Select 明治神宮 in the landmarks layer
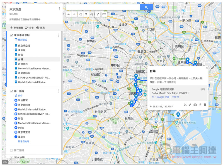Screen dimensions: 223x166 pyautogui.click(x=23, y=64)
